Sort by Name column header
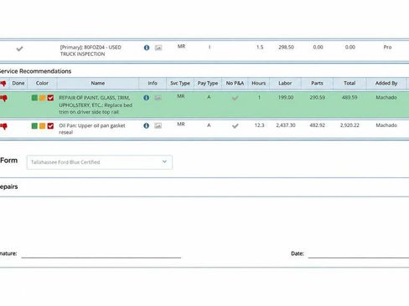Image resolution: width=409 pixels, height=306 pixels. tap(98, 84)
